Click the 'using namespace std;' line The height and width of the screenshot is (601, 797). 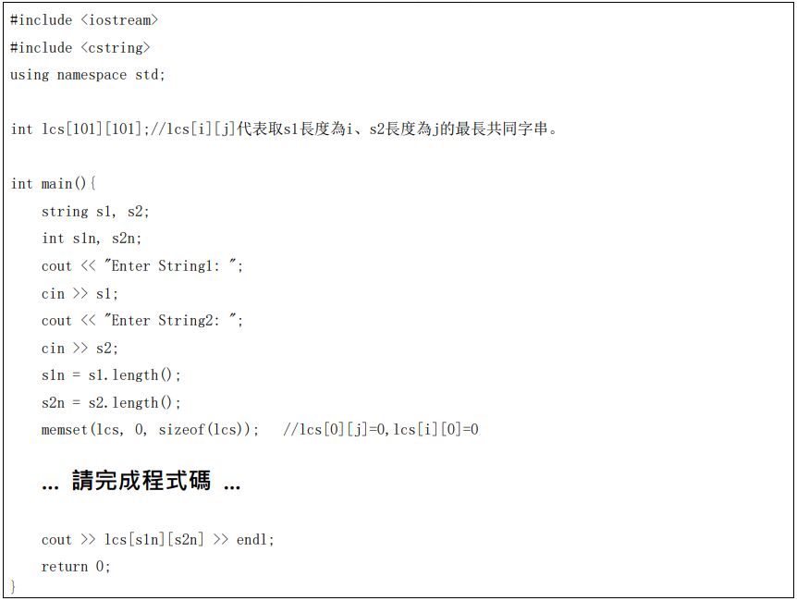click(88, 75)
